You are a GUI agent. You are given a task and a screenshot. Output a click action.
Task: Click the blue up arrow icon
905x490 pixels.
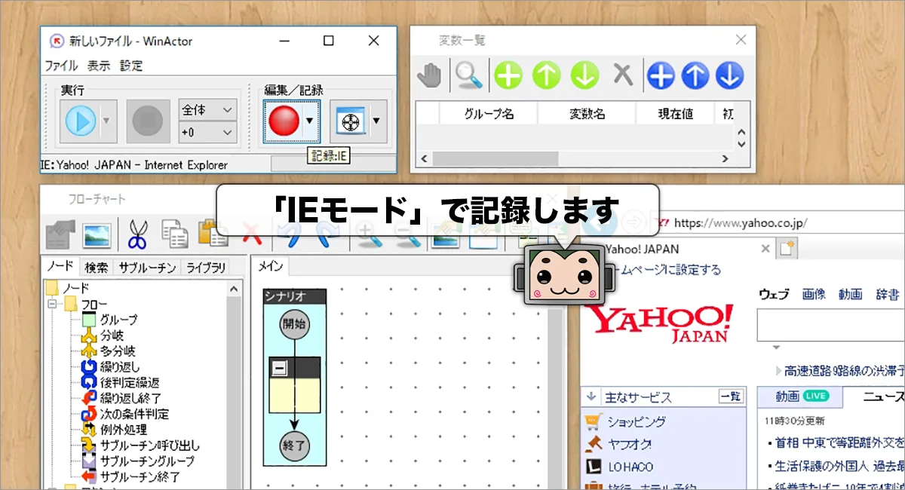pyautogui.click(x=696, y=75)
